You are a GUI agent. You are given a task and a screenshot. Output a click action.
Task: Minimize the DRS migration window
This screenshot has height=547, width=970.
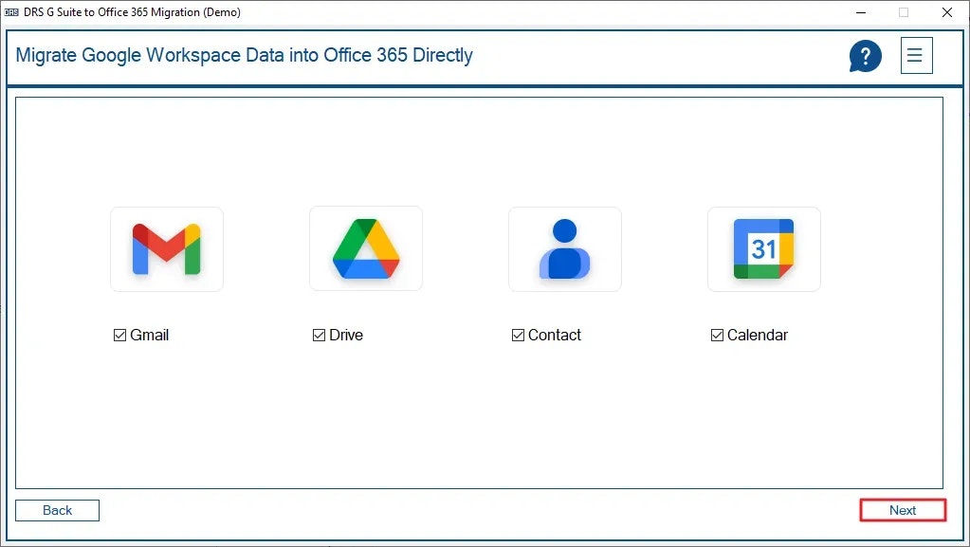861,12
